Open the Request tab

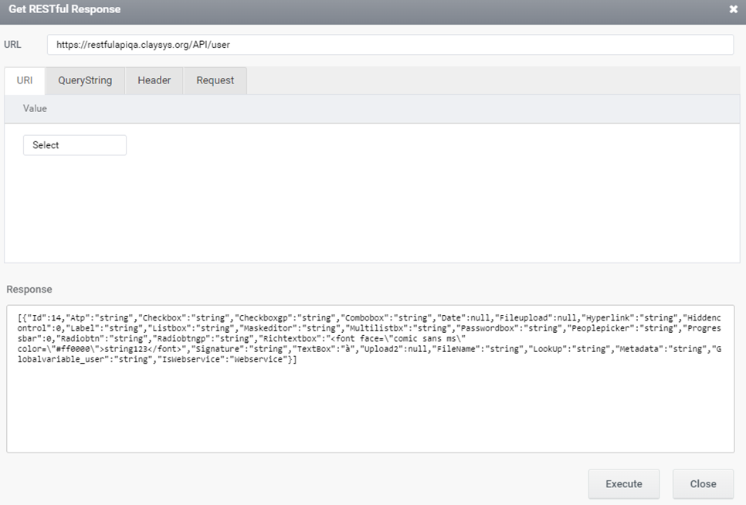point(215,80)
